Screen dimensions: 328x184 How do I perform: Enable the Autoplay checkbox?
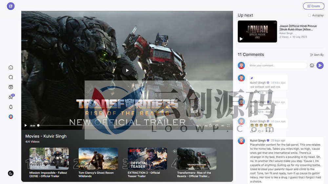click(309, 15)
